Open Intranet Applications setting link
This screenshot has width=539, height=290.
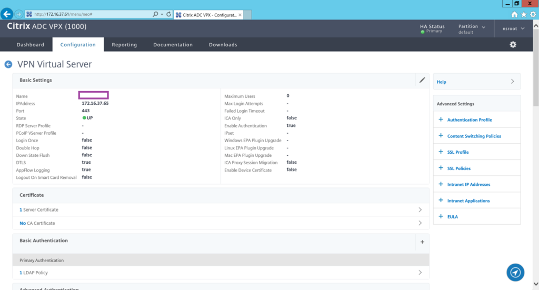tap(468, 201)
